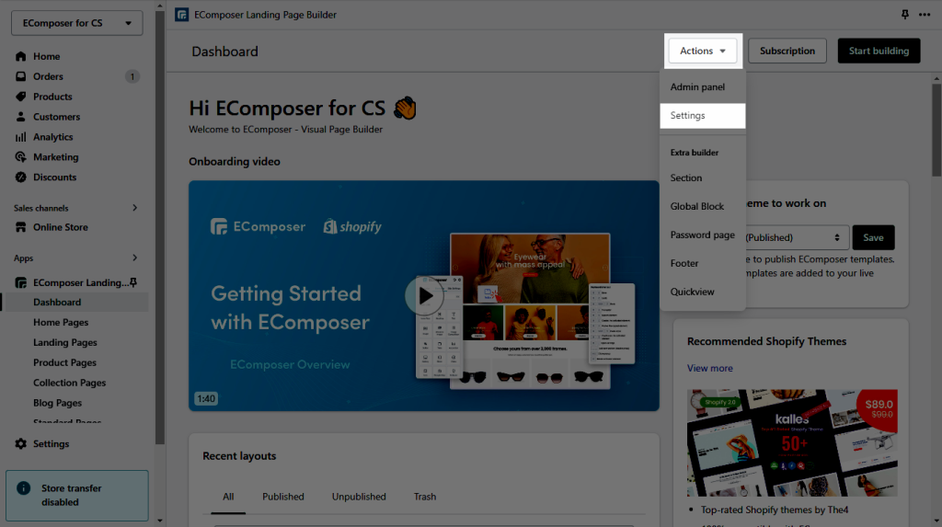Click the EComposer logo in the top header
942x527 pixels.
181,15
